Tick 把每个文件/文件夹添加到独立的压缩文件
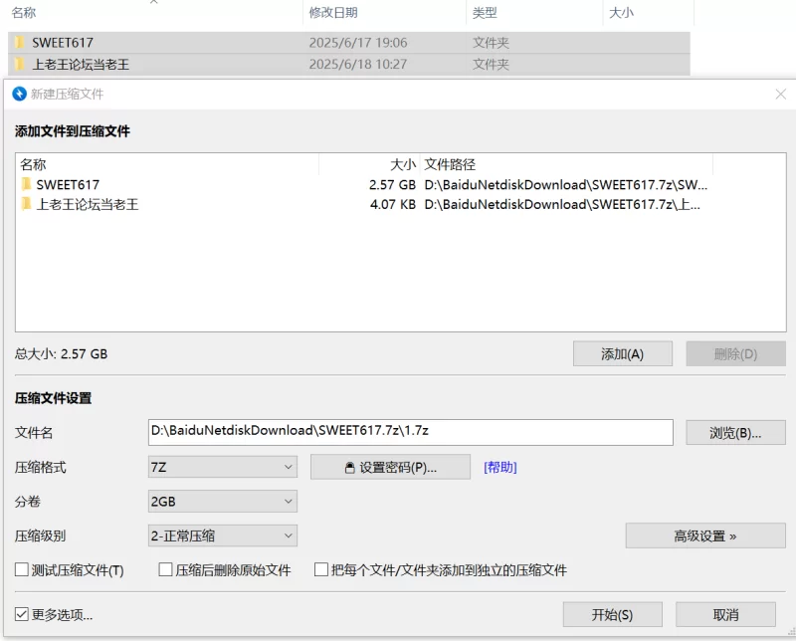This screenshot has width=796, height=641. click(x=320, y=569)
